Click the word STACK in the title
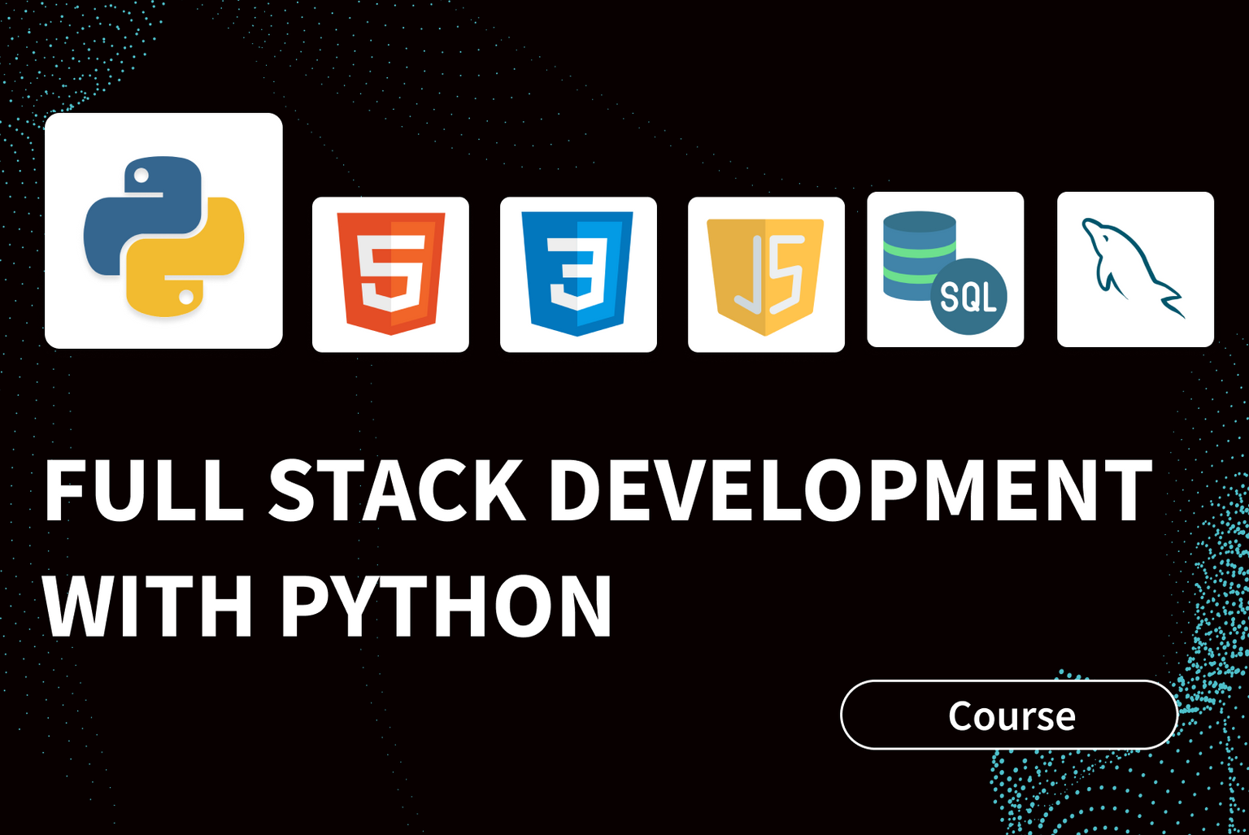Screen dimensions: 1249x835 pos(397,490)
